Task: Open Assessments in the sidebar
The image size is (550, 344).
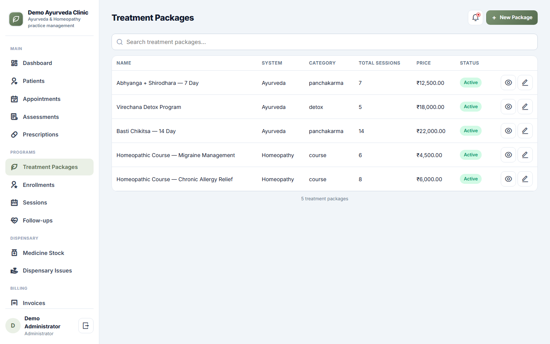Action: [49, 117]
